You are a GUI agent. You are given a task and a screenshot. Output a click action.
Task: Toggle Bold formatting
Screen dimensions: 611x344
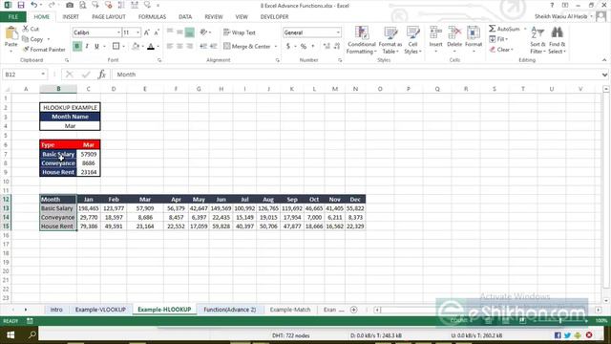76,46
